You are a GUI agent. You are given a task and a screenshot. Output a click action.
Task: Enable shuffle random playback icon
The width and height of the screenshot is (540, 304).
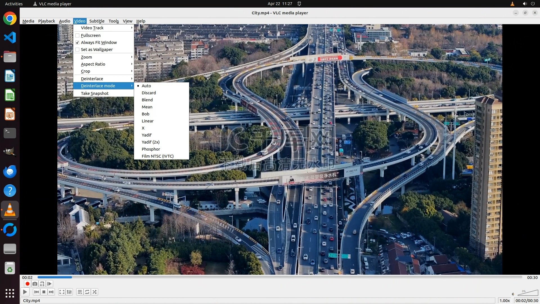tap(95, 292)
